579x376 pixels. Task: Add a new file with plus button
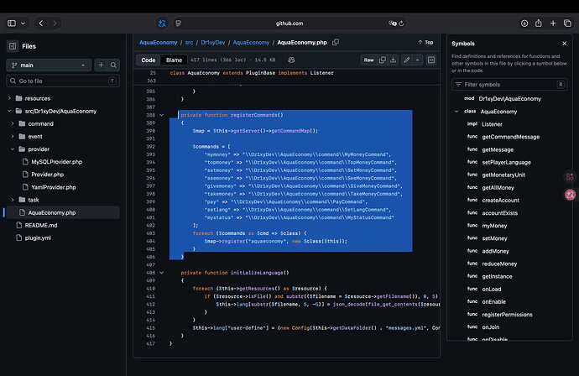point(101,65)
